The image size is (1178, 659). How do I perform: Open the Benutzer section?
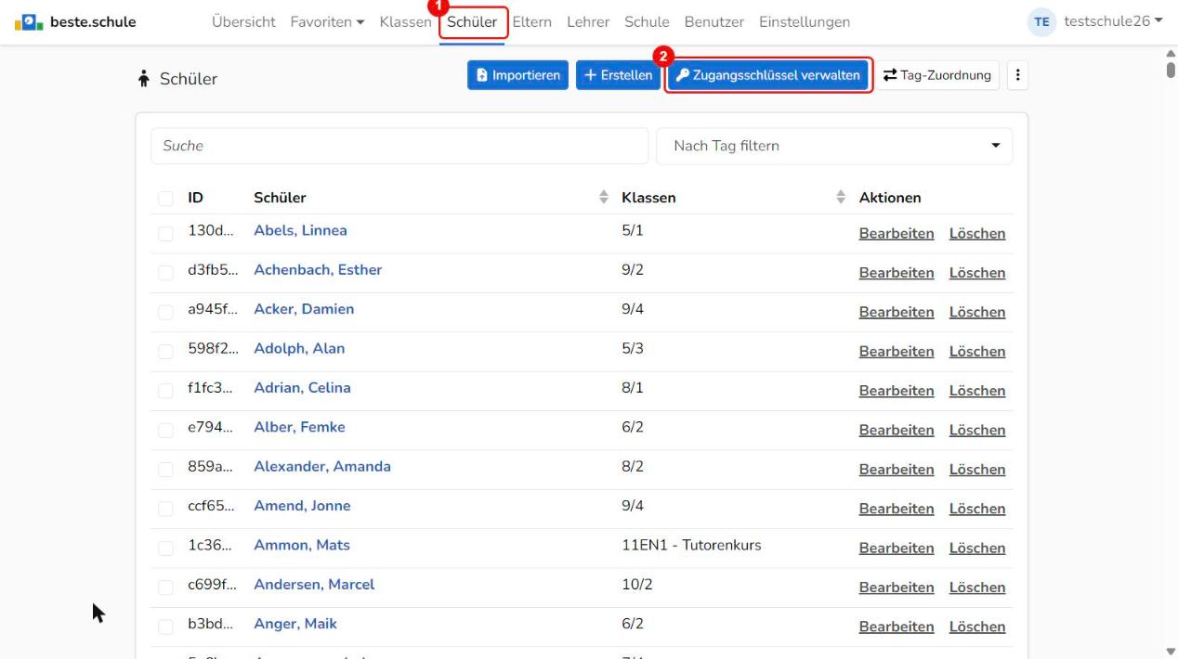714,22
